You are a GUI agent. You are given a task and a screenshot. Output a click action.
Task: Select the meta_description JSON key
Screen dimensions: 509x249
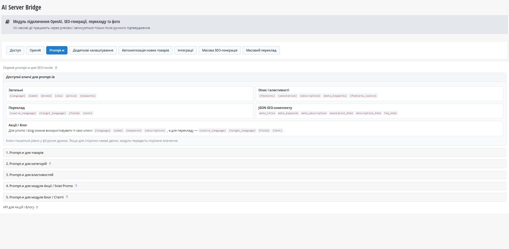pos(314,113)
